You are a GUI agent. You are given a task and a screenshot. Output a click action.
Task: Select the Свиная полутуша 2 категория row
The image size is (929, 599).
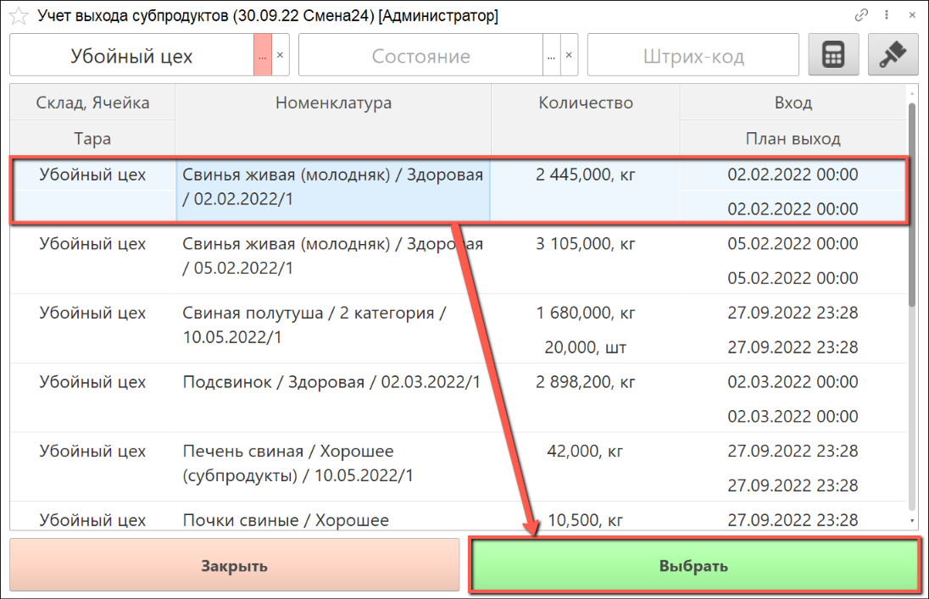[x=332, y=325]
